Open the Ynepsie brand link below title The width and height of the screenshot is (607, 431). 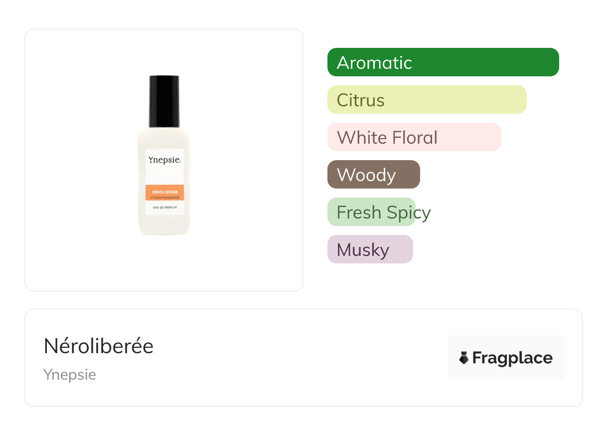point(70,375)
